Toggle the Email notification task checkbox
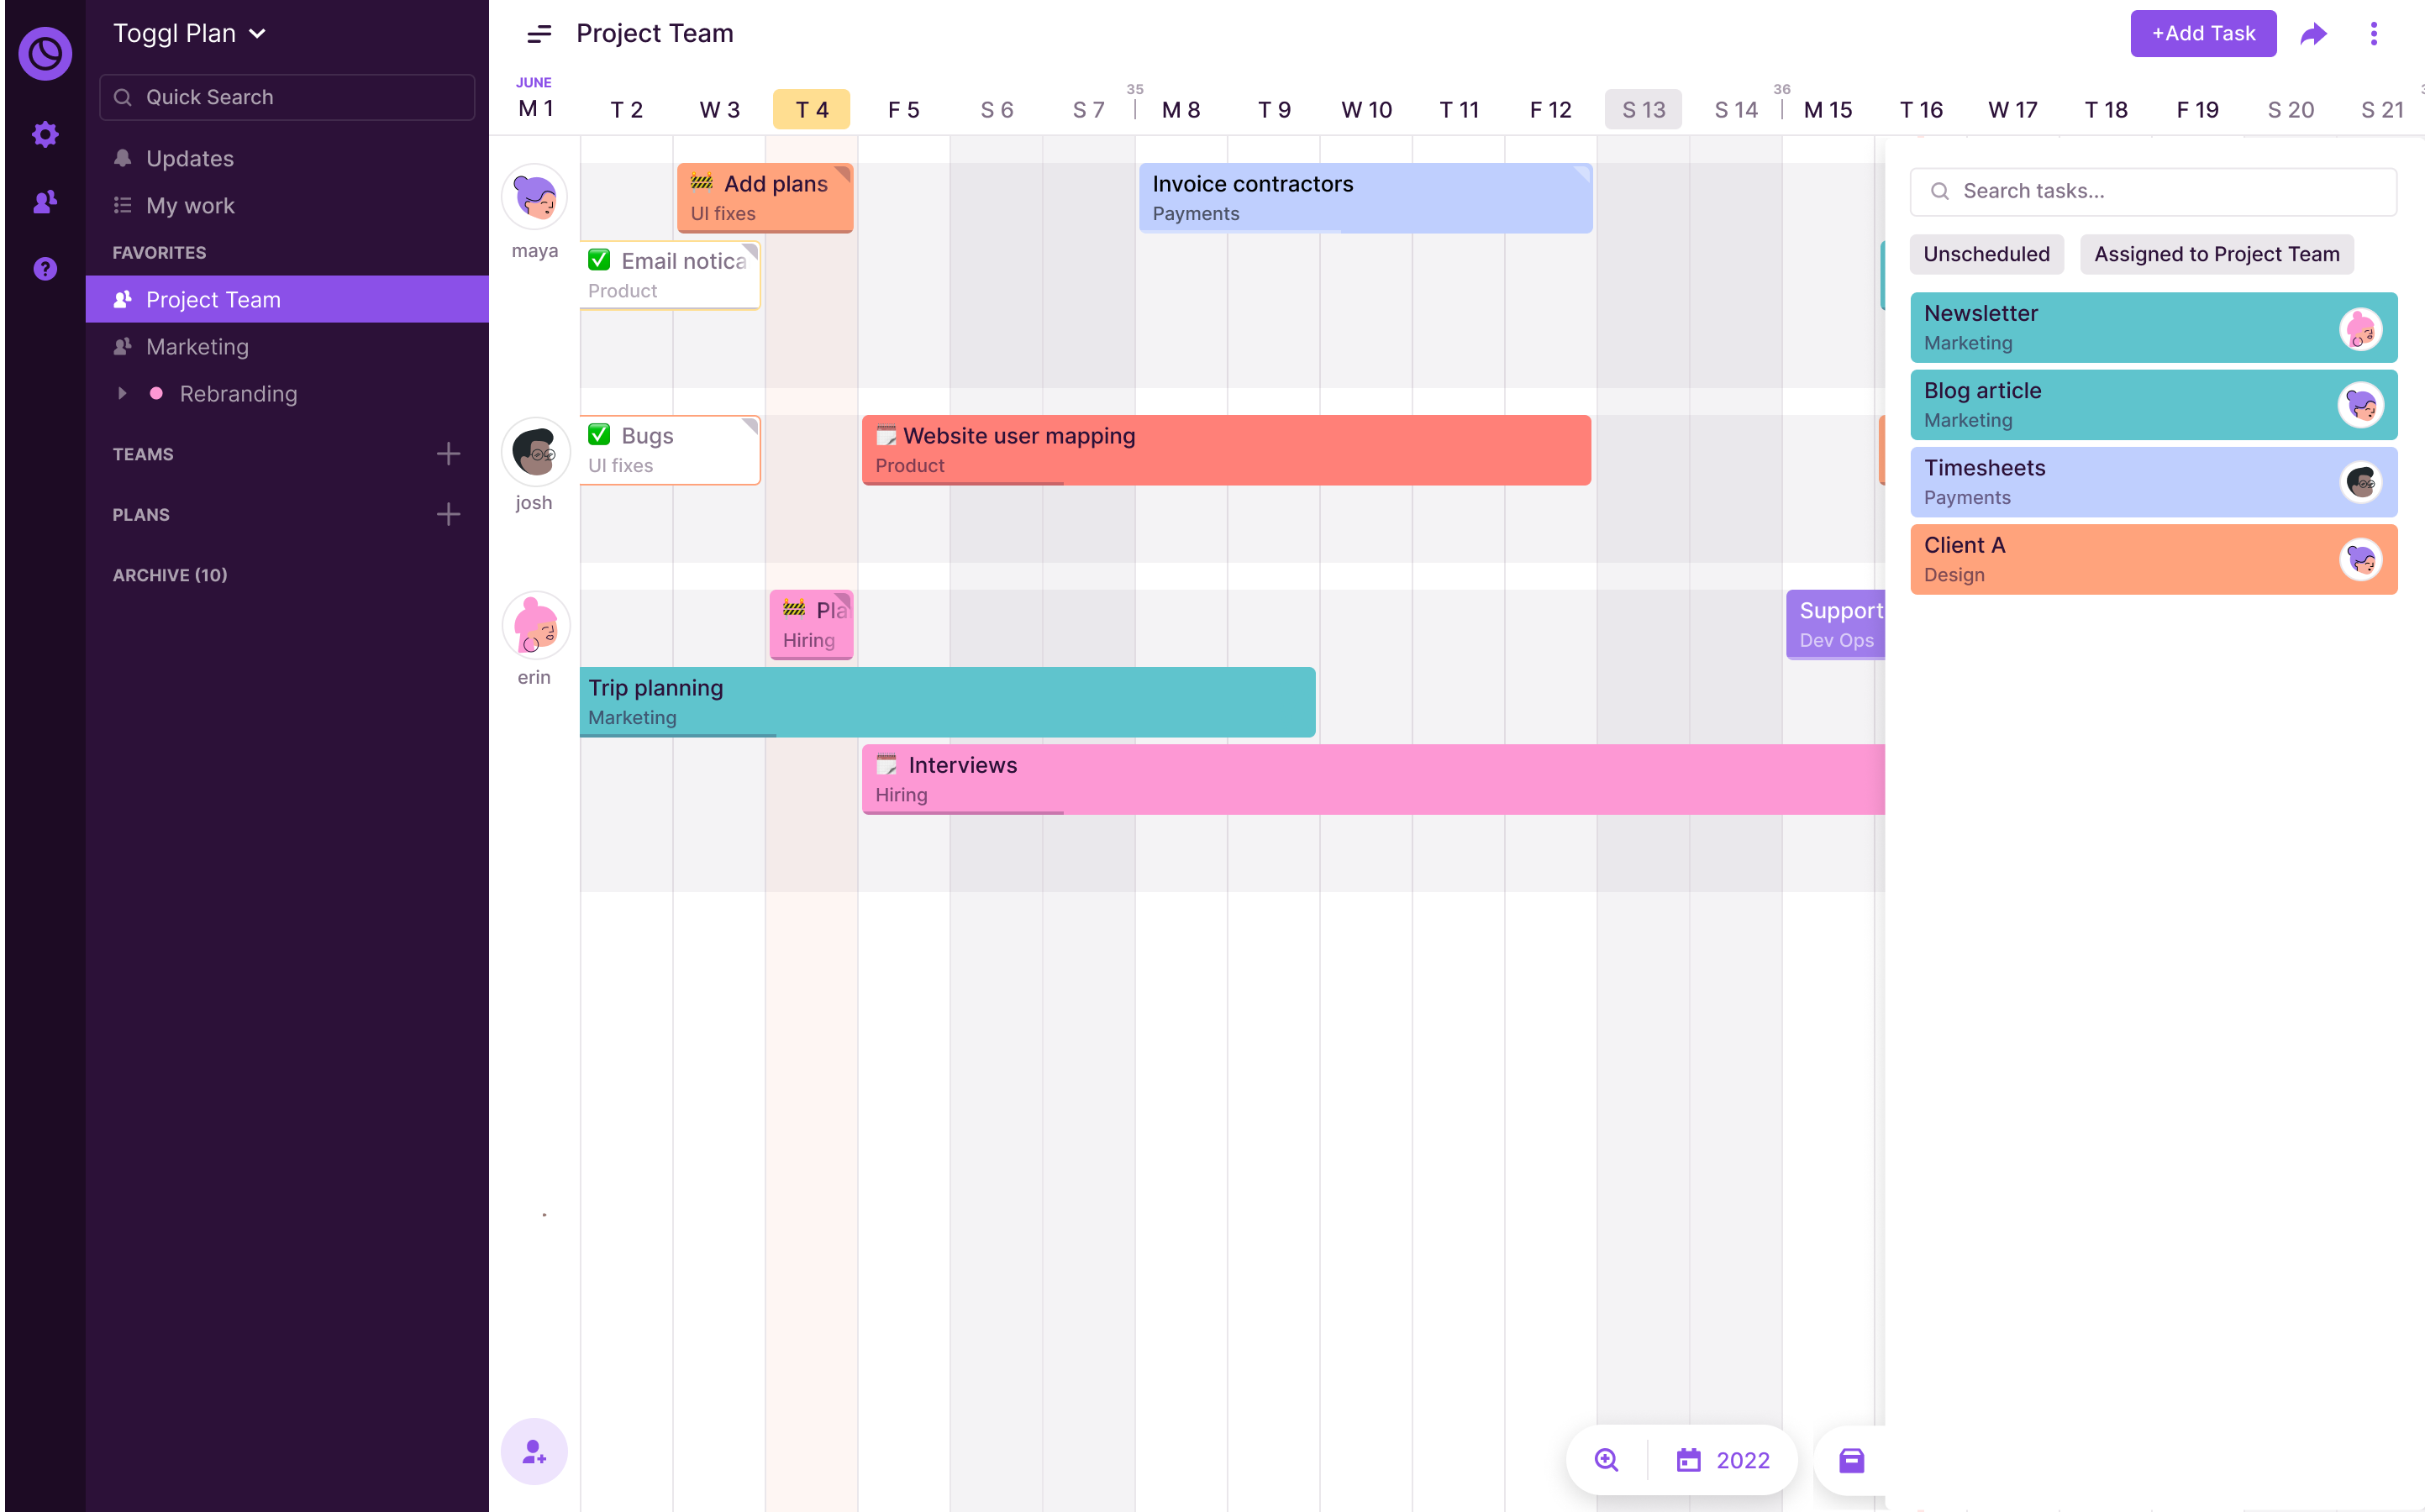The width and height of the screenshot is (2425, 1512). [x=599, y=260]
